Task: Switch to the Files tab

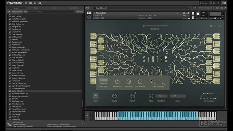Action: click(x=35, y=8)
